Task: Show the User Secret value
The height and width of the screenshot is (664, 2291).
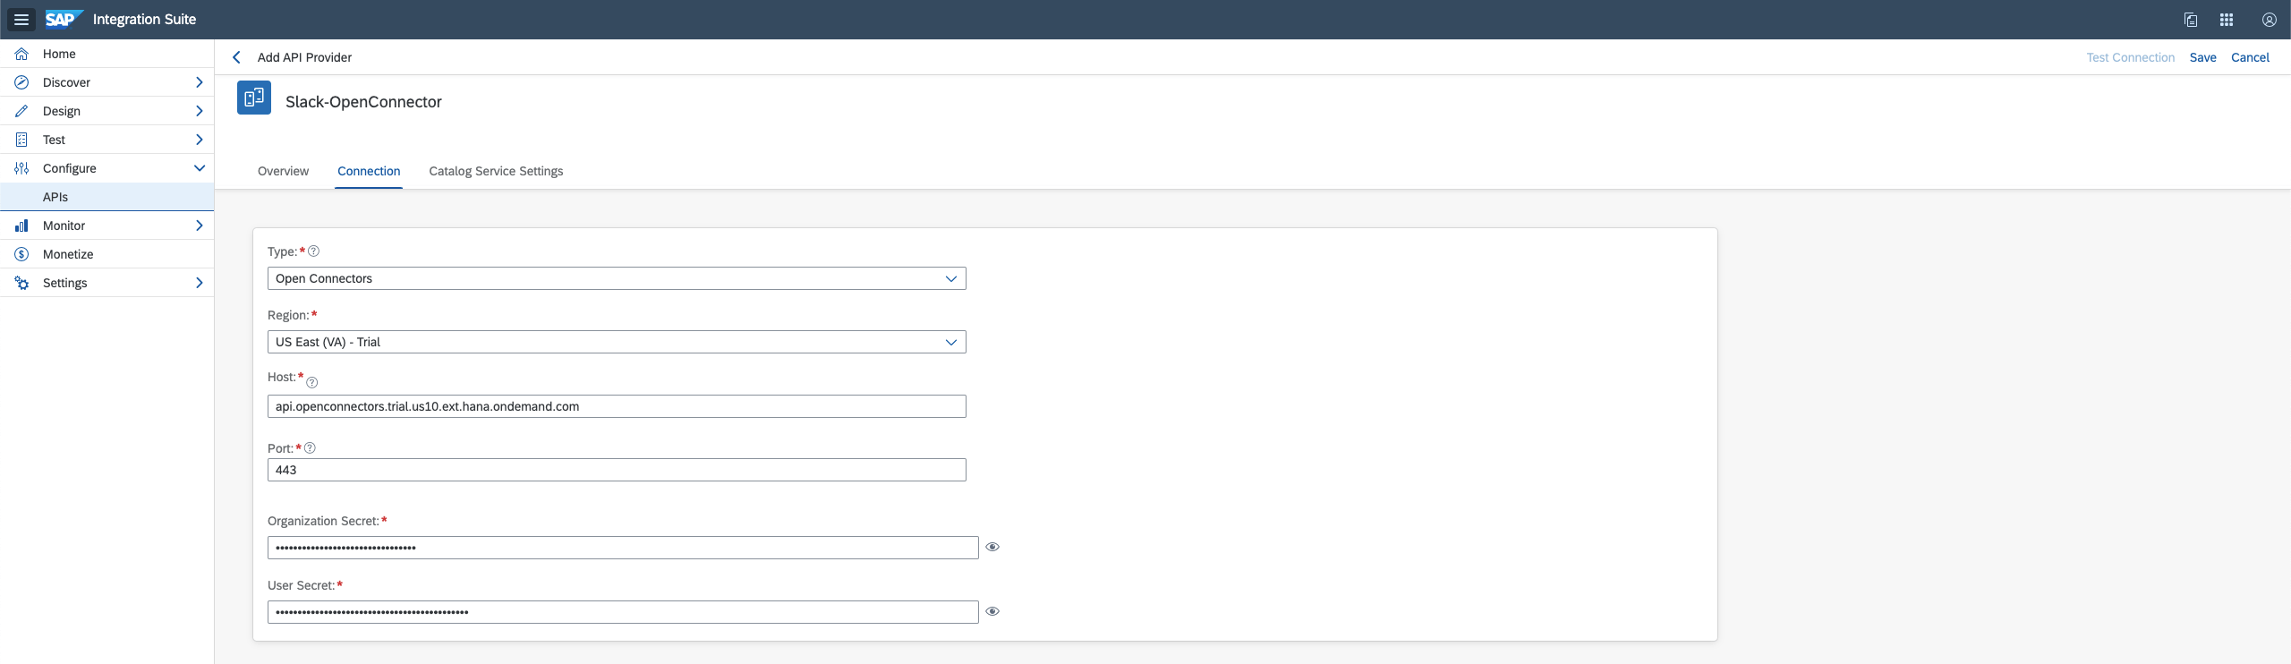Action: [992, 611]
